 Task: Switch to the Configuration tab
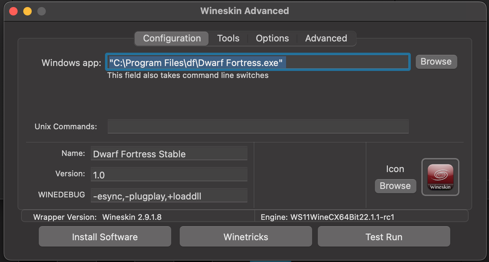point(172,38)
